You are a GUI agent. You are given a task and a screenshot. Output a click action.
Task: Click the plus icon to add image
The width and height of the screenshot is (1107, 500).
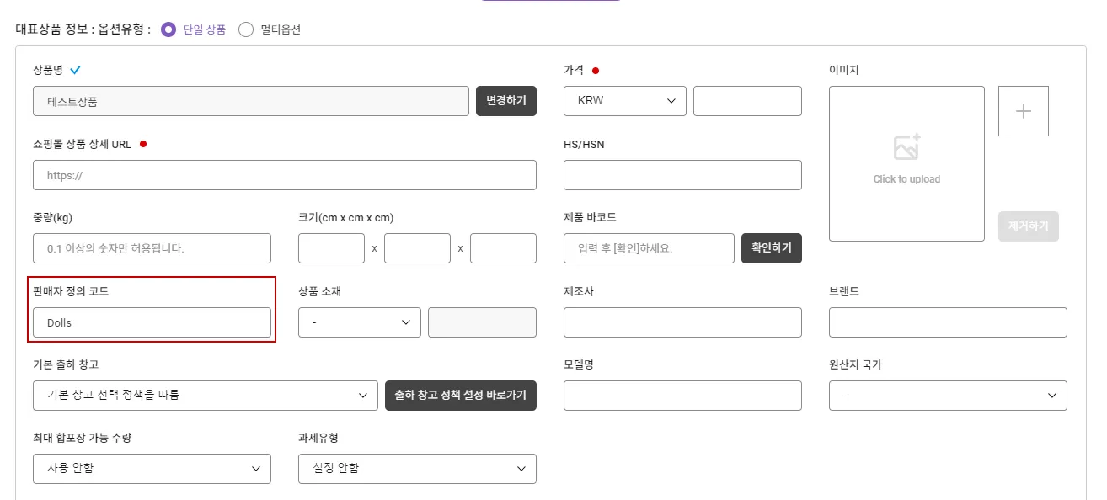[1023, 111]
